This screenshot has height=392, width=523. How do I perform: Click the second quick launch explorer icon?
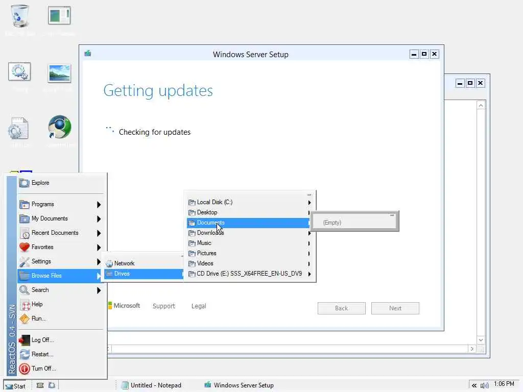pos(52,385)
